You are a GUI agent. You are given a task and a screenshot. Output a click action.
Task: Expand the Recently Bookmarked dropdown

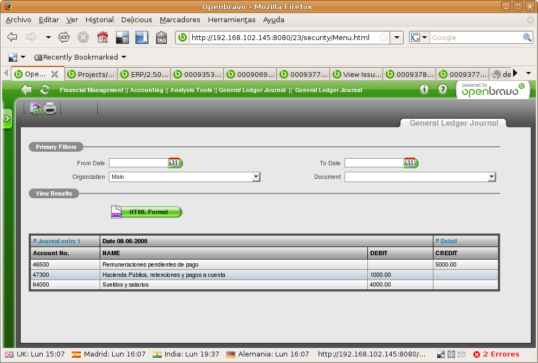(80, 57)
